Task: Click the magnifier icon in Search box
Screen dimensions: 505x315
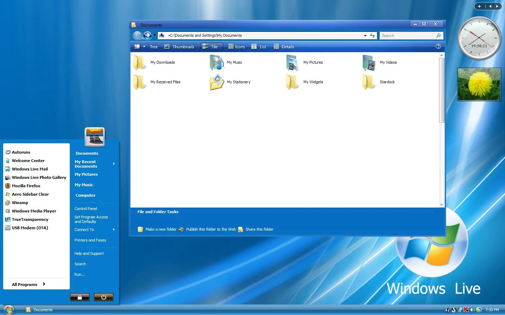Action: 438,35
